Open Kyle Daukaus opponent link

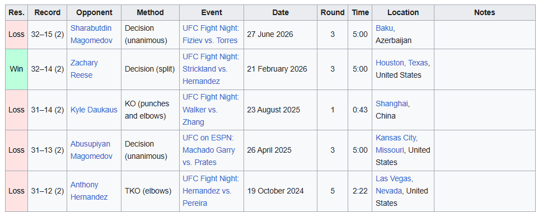(94, 110)
